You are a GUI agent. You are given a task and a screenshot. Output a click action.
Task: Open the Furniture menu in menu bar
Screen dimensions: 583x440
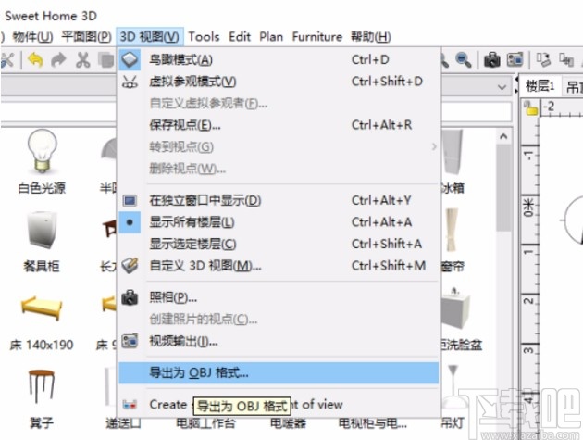point(317,37)
